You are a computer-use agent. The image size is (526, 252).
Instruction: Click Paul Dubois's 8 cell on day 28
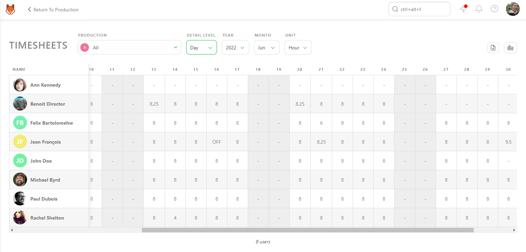(467, 199)
